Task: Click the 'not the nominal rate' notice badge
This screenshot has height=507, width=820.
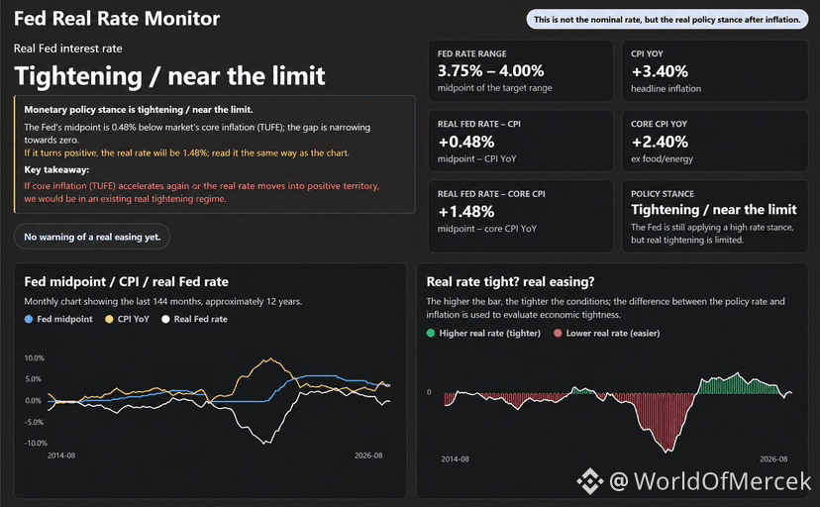Action: click(666, 20)
